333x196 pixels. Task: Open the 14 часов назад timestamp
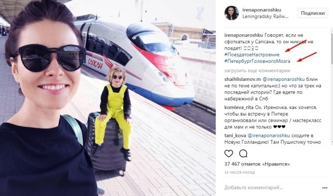click(x=239, y=172)
